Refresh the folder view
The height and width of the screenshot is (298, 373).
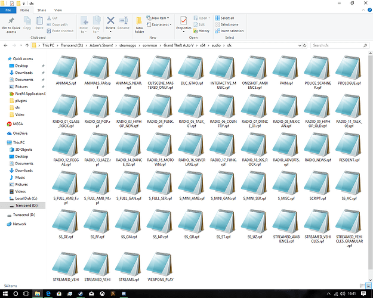tap(305, 45)
